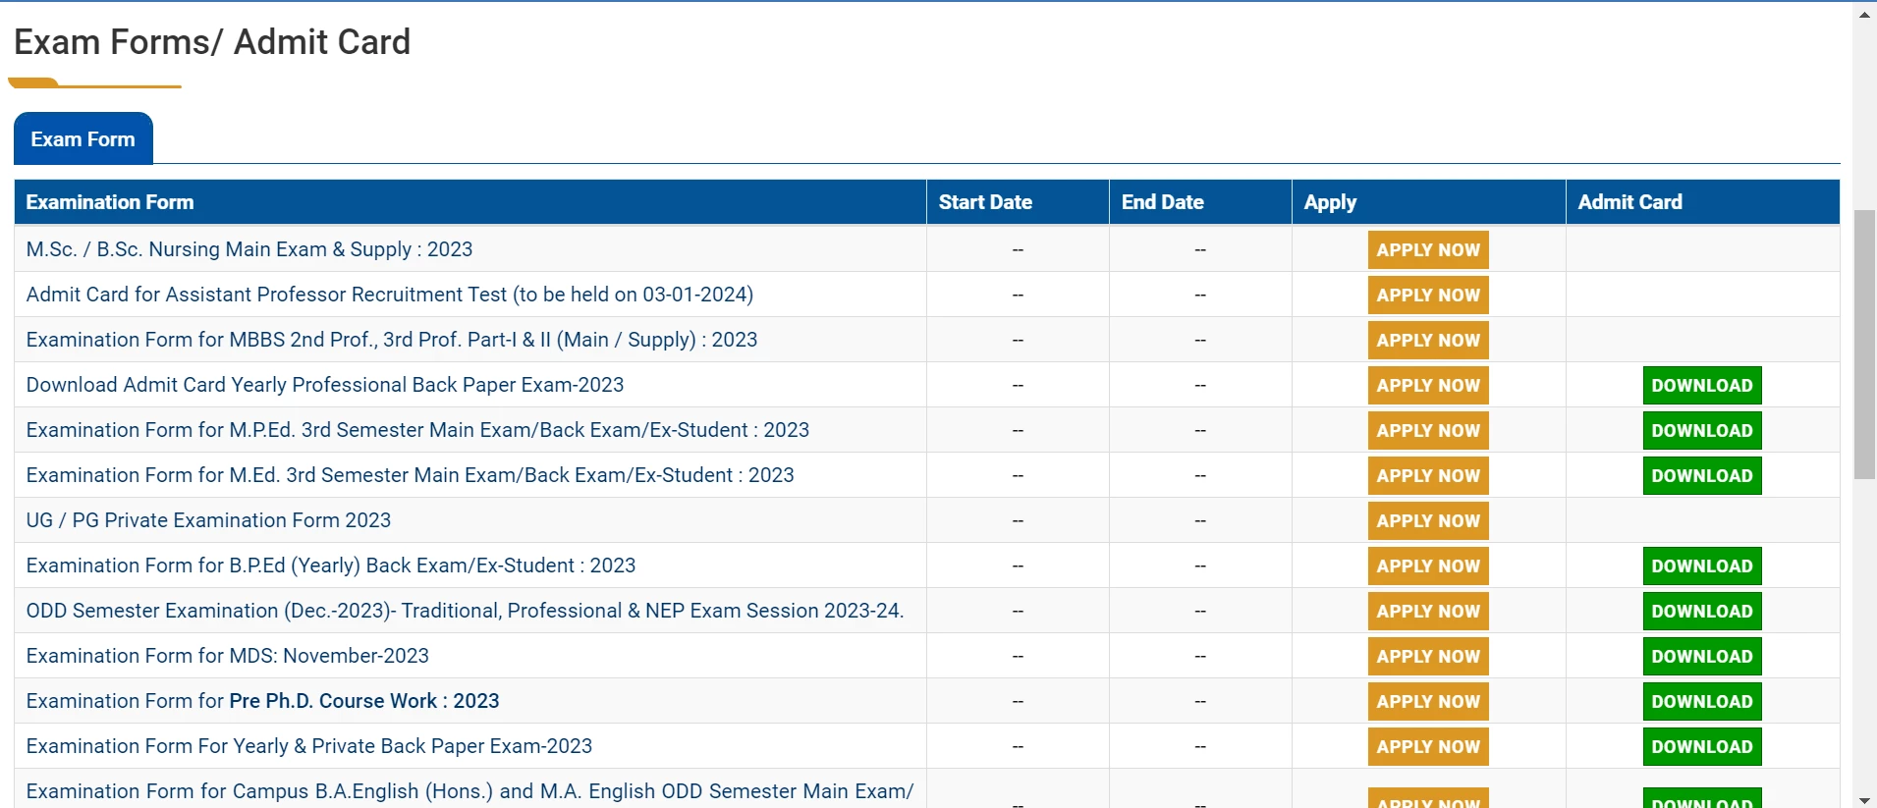Apply now for Pre Ph.D. Course Work
1877x808 pixels.
pos(1427,702)
